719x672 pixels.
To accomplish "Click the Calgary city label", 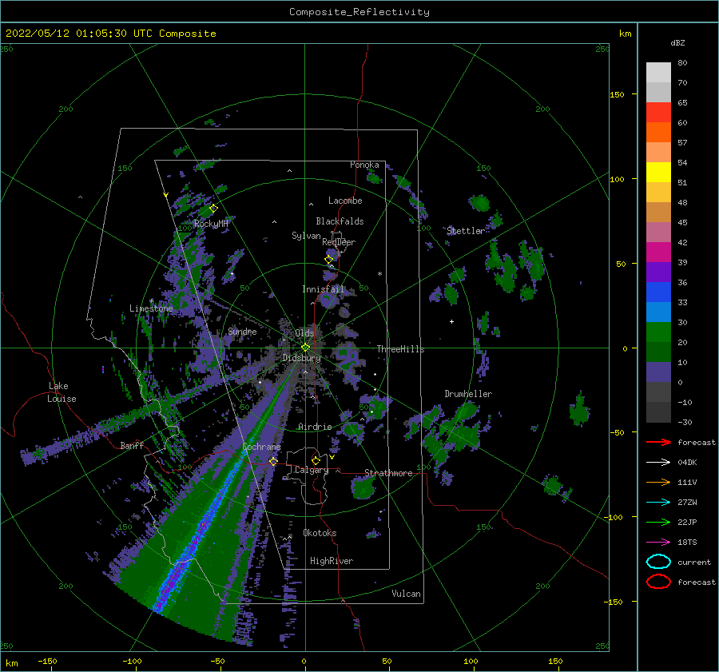I will (x=312, y=470).
